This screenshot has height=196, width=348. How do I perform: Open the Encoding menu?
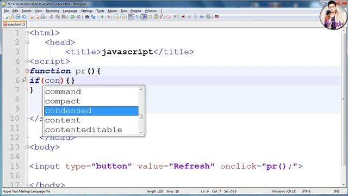click(52, 11)
